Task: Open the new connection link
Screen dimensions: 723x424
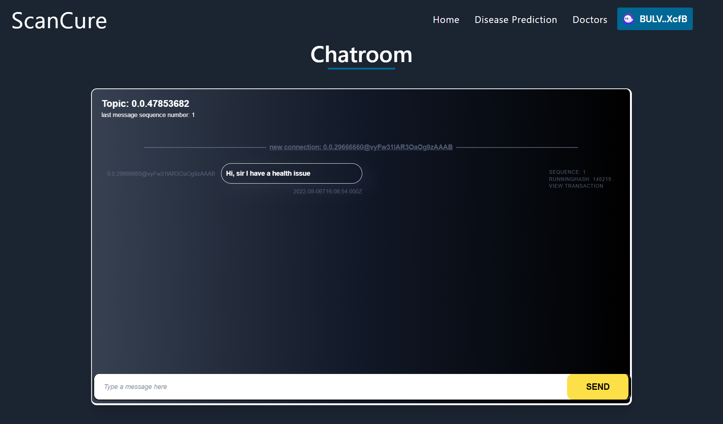Action: click(x=361, y=147)
